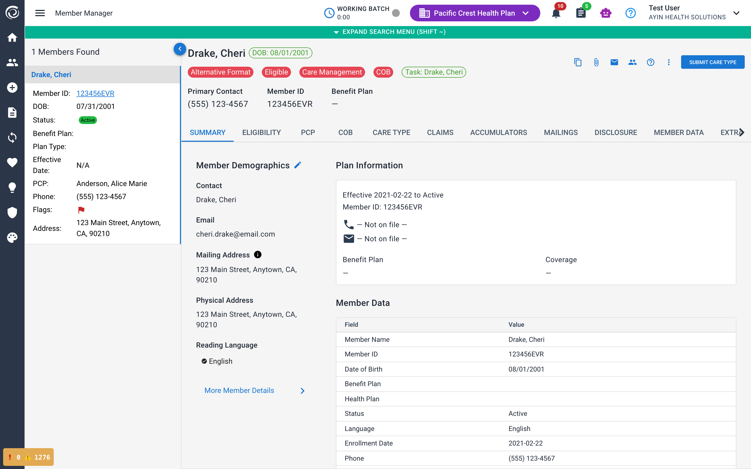This screenshot has width=751, height=469.
Task: Click the lightbulb sidebar icon
Action: 12,188
